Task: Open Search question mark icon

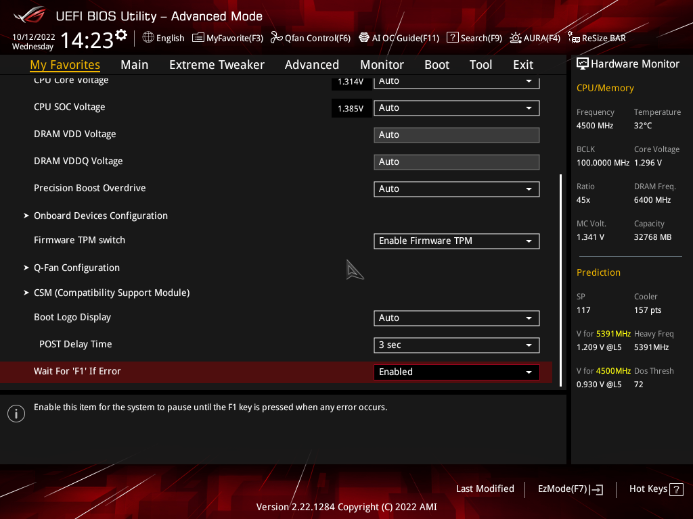Action: click(x=453, y=38)
